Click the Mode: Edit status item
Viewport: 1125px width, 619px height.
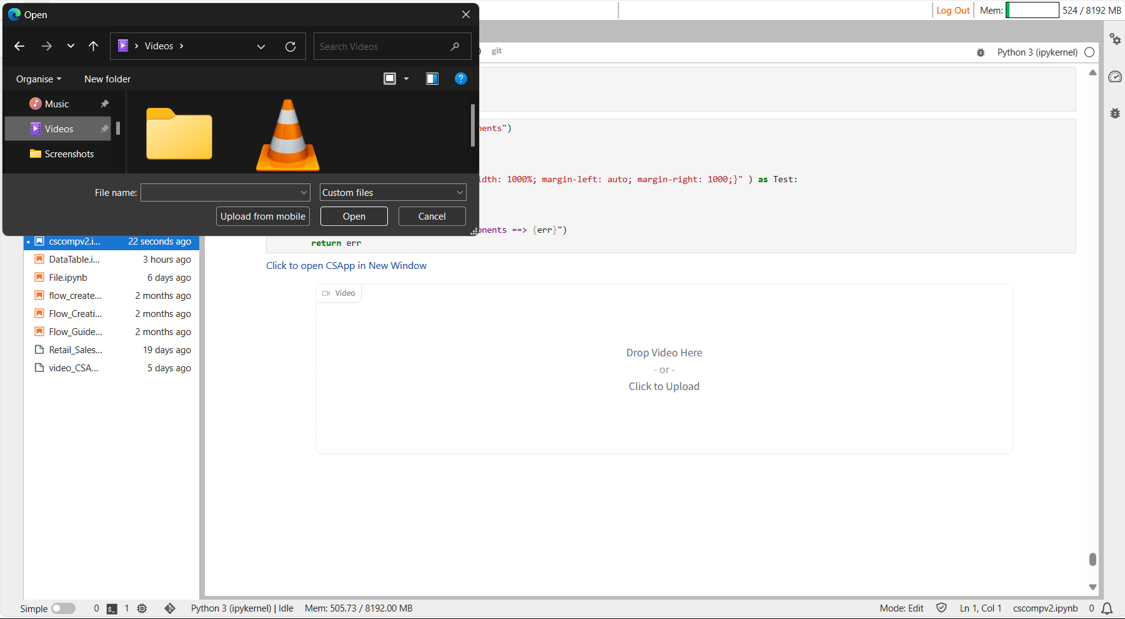(x=901, y=608)
